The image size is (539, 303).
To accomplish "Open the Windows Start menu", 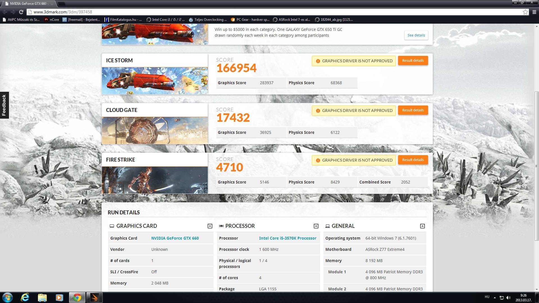I will (8, 298).
